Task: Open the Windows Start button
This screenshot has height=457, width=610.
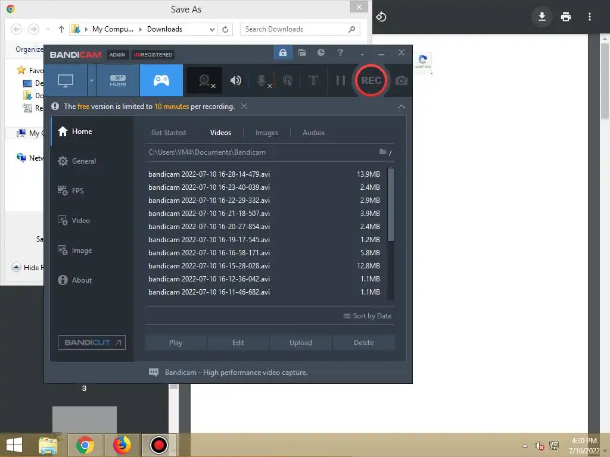Action: 14,445
